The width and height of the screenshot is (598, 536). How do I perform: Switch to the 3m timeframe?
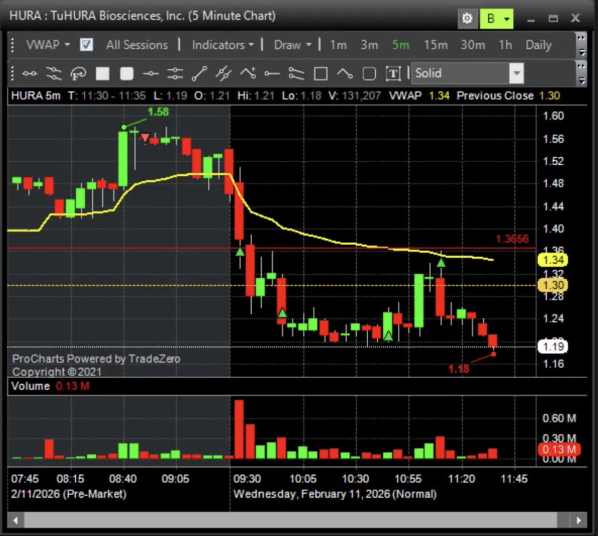pyautogui.click(x=369, y=45)
